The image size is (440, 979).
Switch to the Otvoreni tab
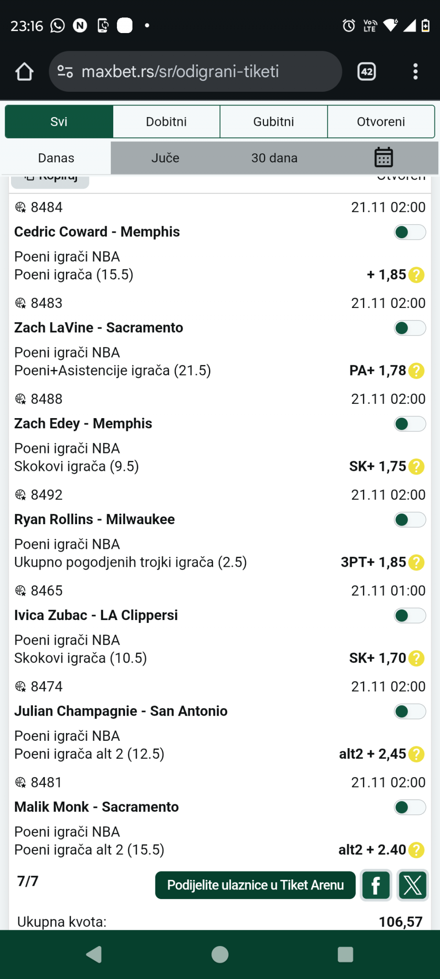click(x=381, y=122)
